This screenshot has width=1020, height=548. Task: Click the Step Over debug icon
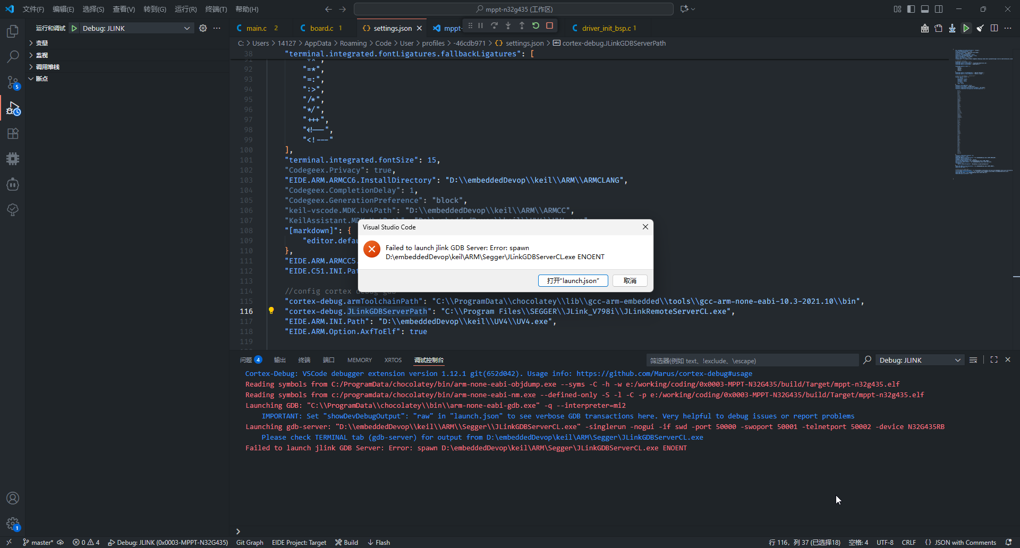pos(494,25)
